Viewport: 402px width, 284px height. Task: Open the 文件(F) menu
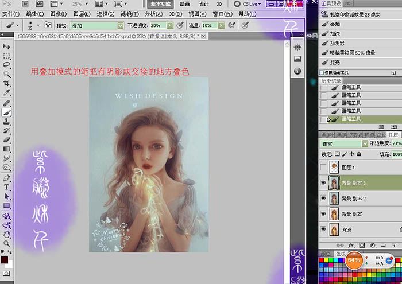click(x=11, y=14)
